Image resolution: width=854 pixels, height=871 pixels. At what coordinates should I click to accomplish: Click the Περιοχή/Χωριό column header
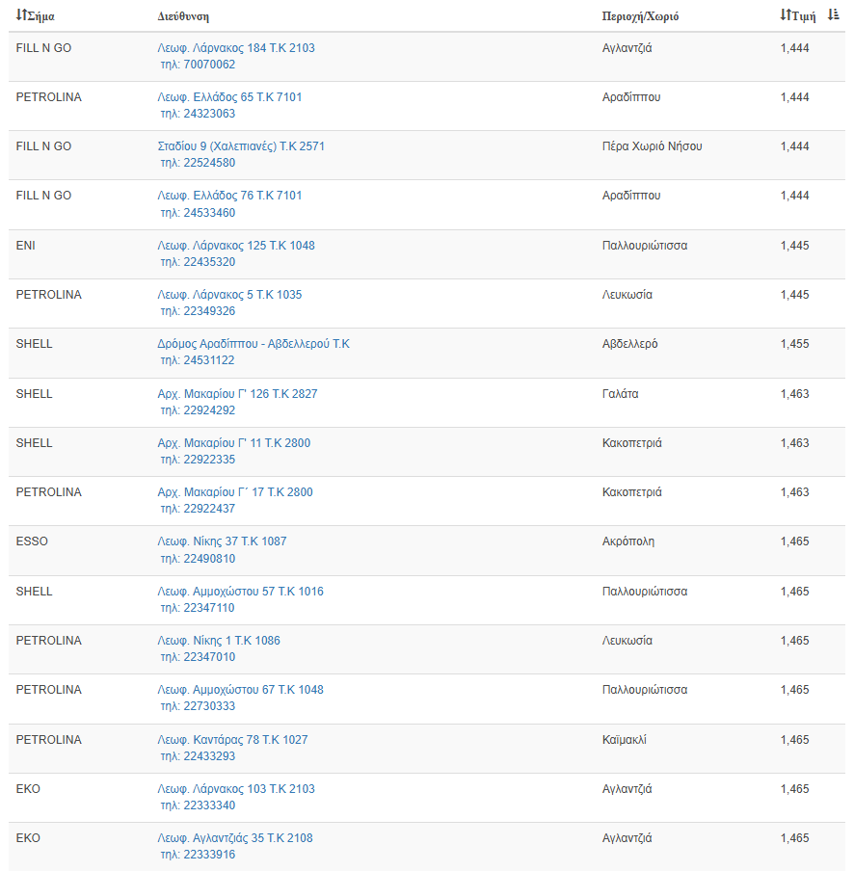pyautogui.click(x=640, y=16)
